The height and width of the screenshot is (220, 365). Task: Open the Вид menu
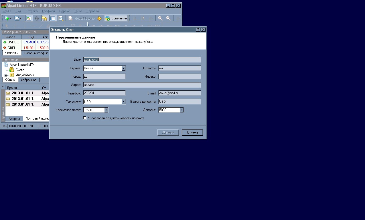pos(18,11)
